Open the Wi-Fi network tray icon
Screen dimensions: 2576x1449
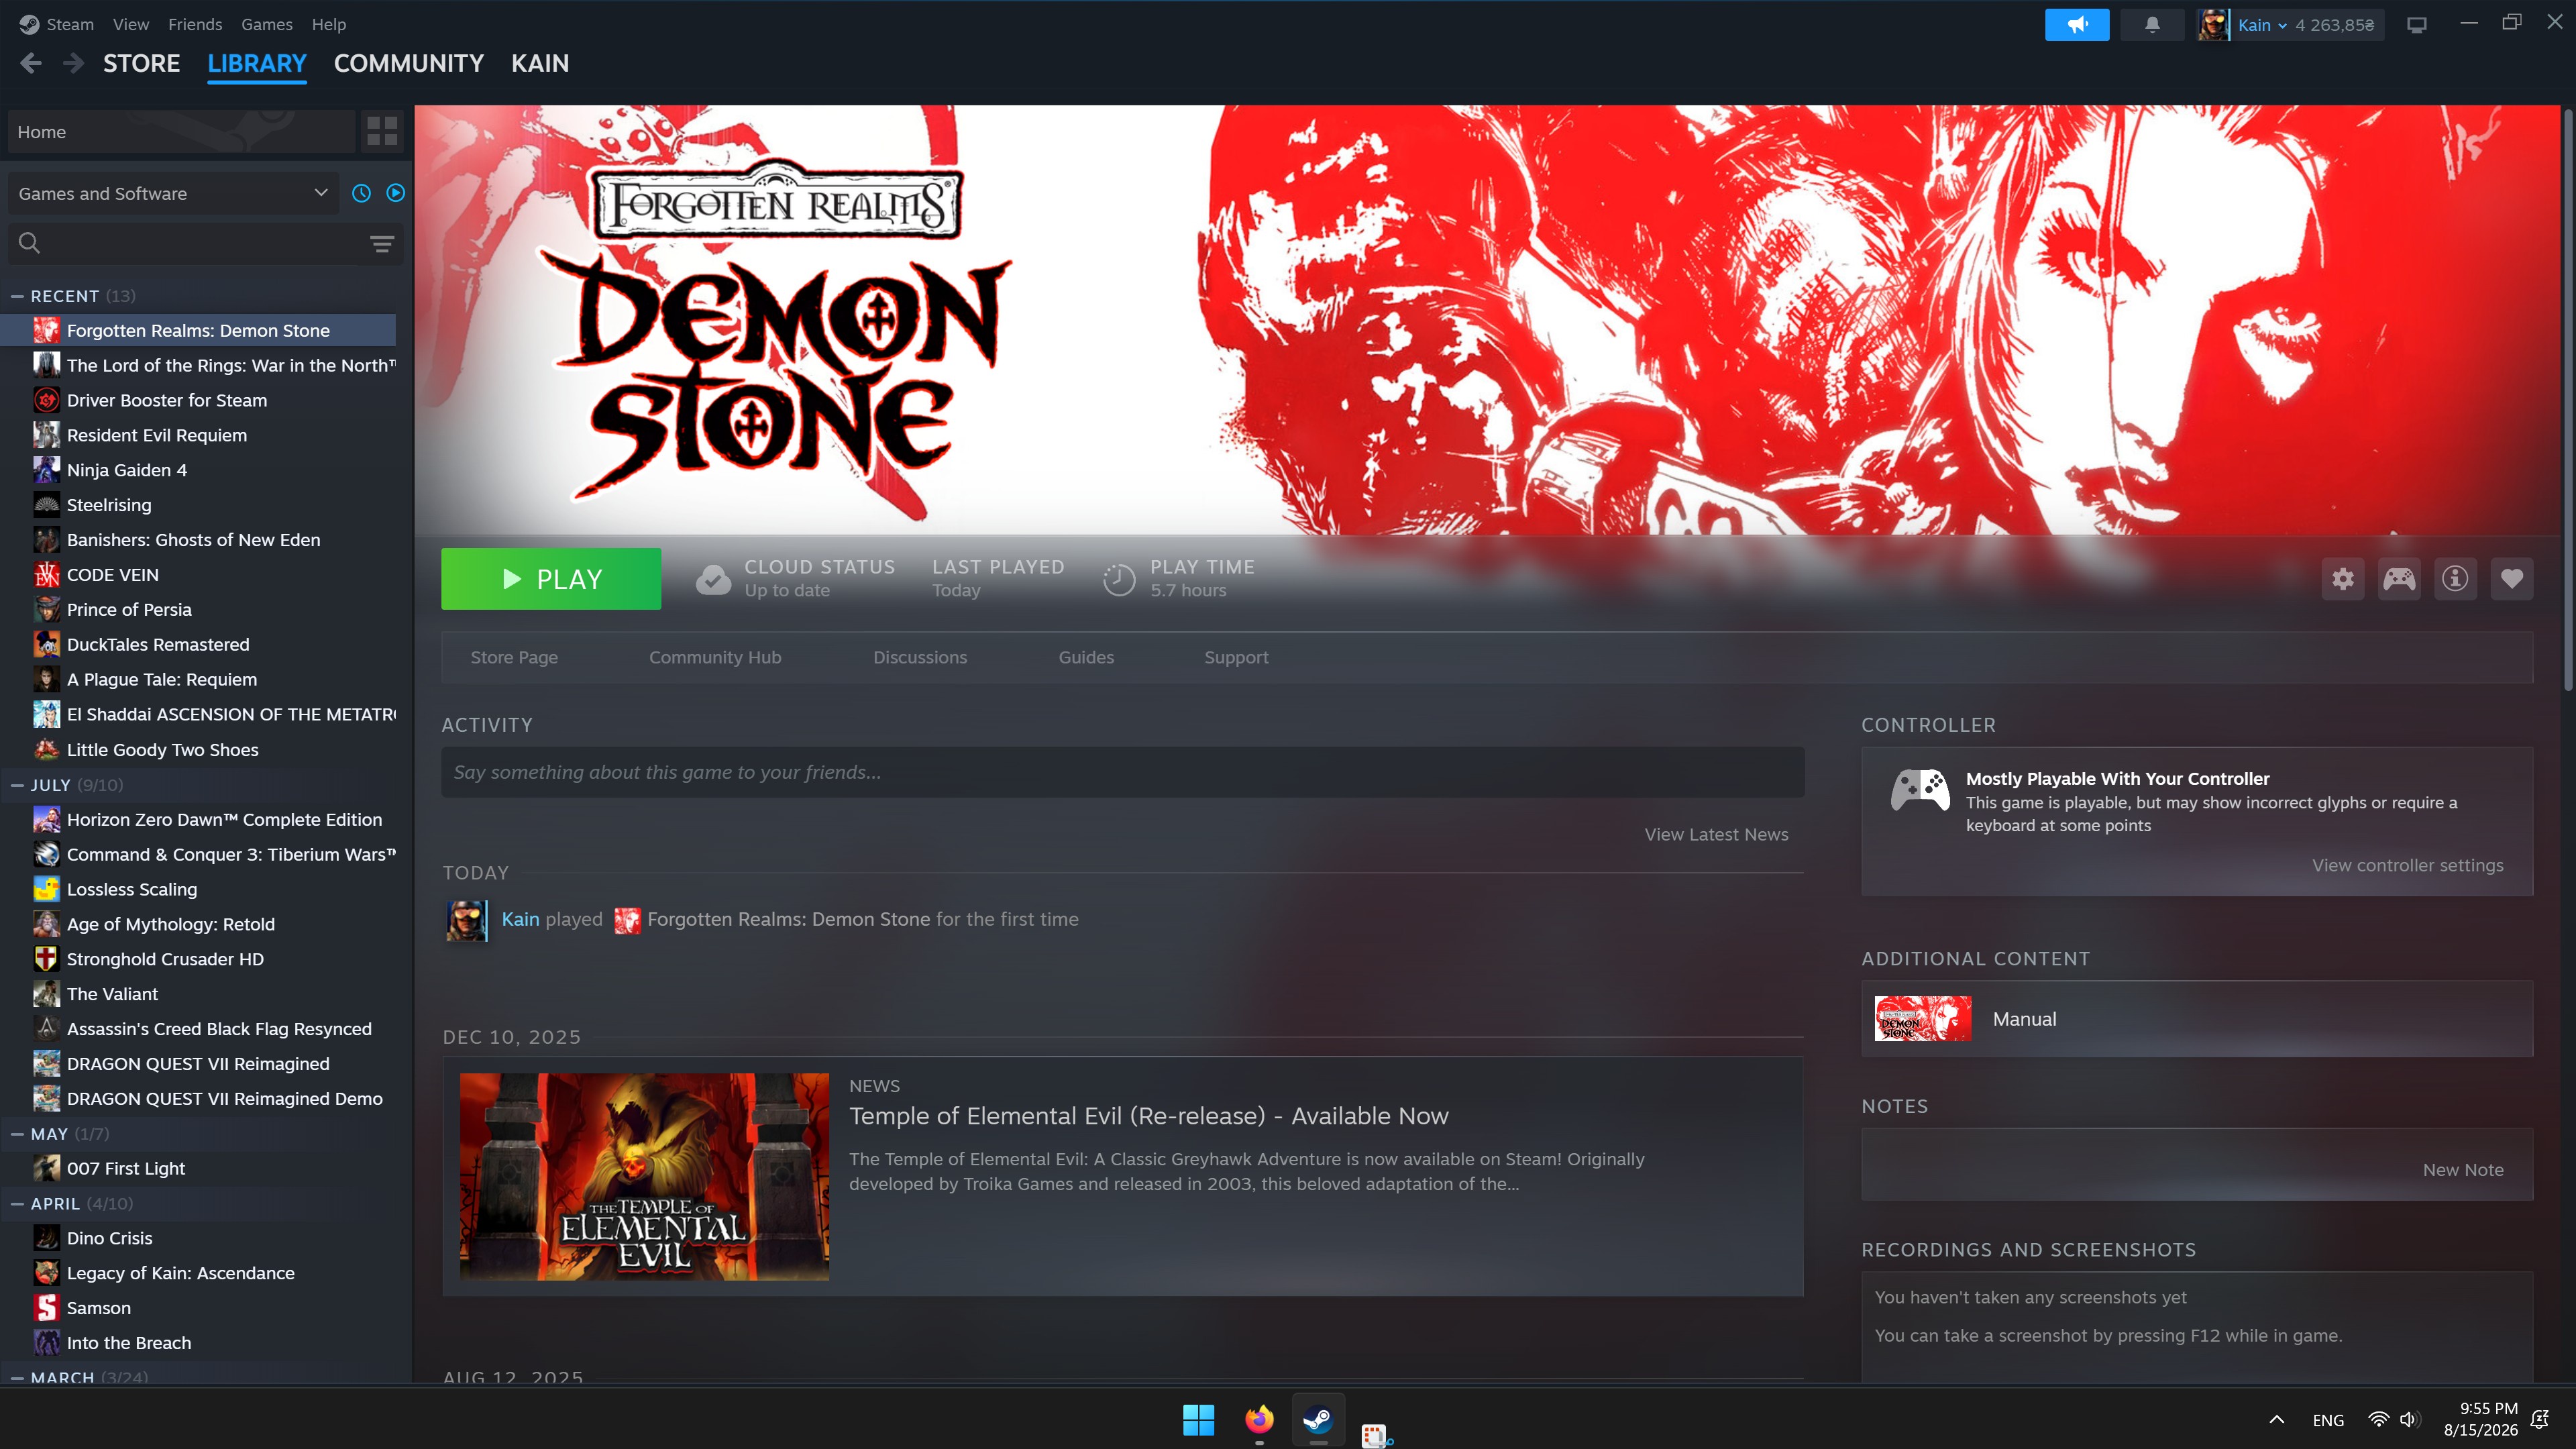point(2379,1419)
